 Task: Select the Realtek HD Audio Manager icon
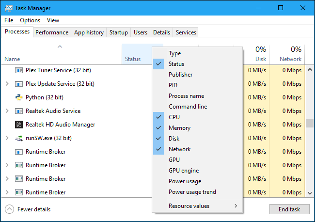[x=19, y=125]
